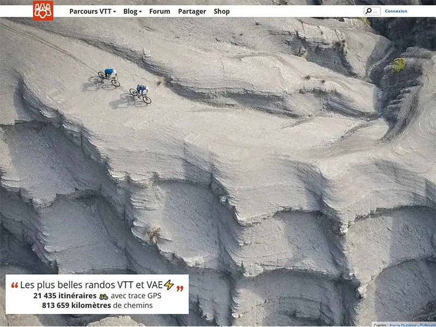
Task: Select Forum in the navigation bar
Action: (159, 10)
